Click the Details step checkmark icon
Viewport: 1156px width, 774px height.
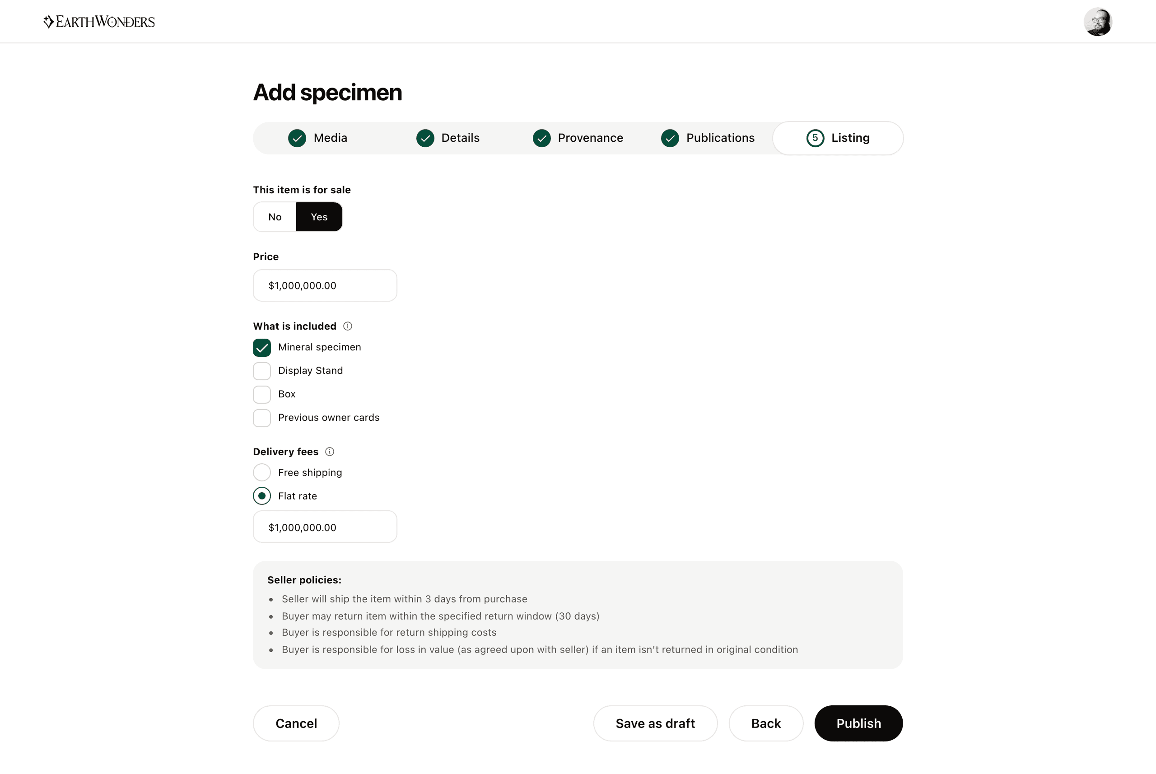coord(425,138)
